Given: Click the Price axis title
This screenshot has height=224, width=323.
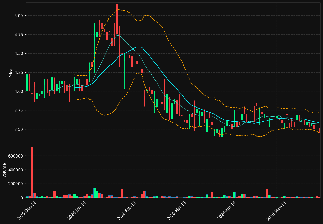Looking at the screenshot, I should tap(11, 73).
